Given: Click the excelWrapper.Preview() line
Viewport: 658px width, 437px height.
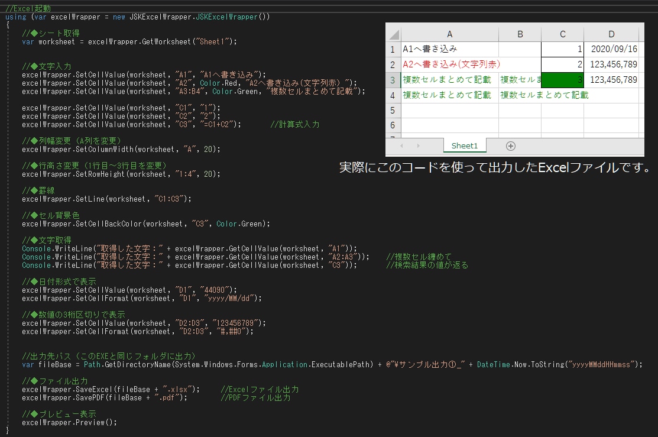Looking at the screenshot, I should [69, 422].
